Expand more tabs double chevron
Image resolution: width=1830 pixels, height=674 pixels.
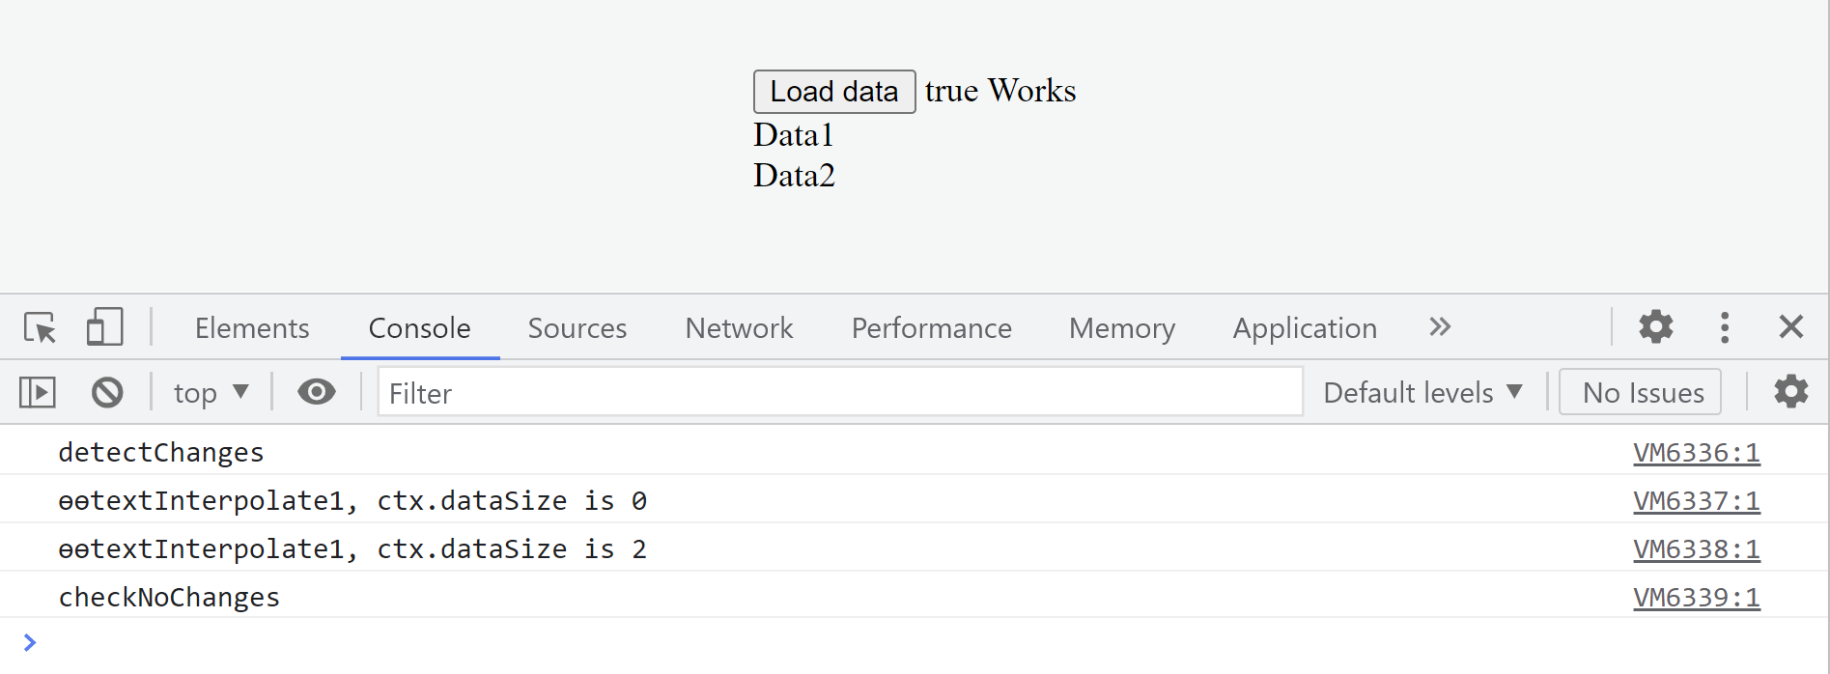(x=1440, y=327)
